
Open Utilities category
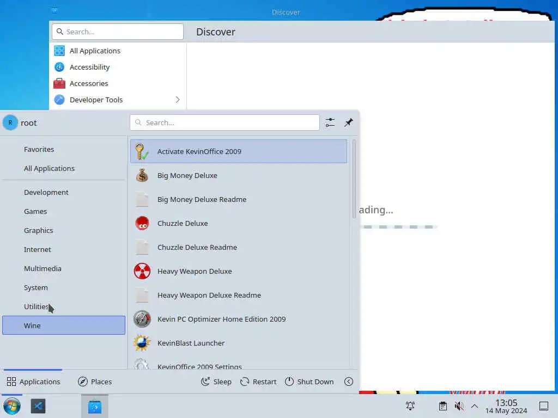tap(64, 306)
